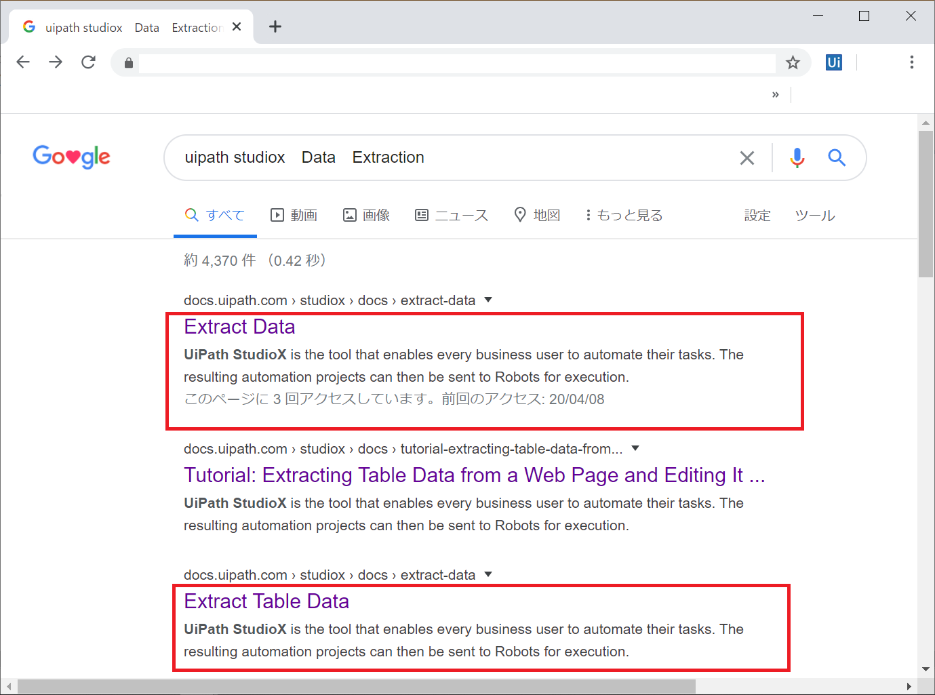The height and width of the screenshot is (695, 935).
Task: Bookmark this page with the star icon
Action: click(793, 63)
